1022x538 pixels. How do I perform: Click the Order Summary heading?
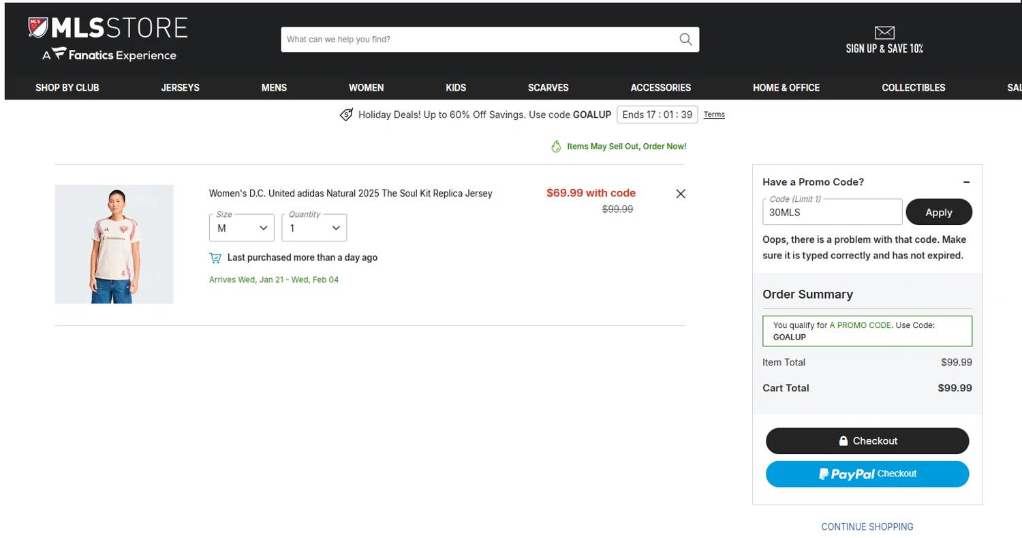click(807, 295)
